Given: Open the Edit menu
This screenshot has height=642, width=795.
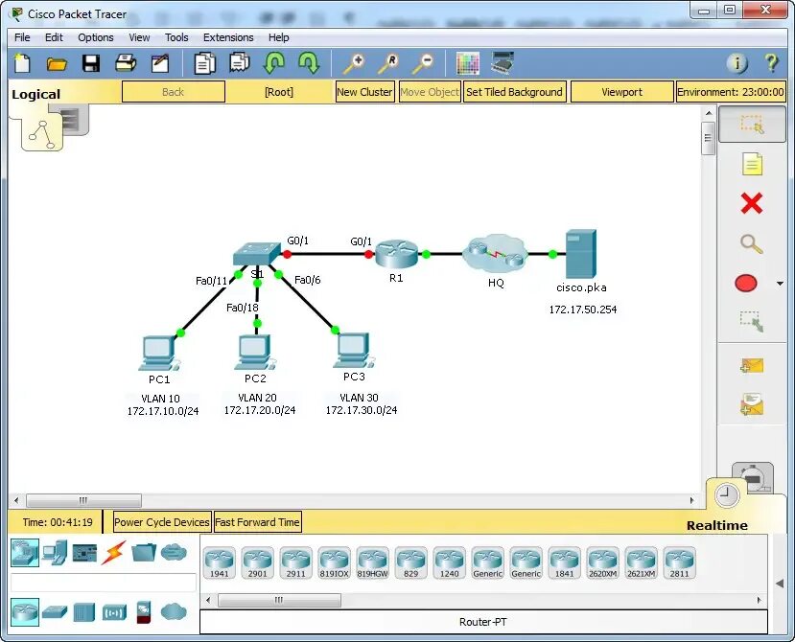Looking at the screenshot, I should (x=54, y=37).
